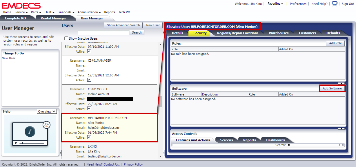Open the Administration menu
This screenshot has width=356, height=167.
89,12
